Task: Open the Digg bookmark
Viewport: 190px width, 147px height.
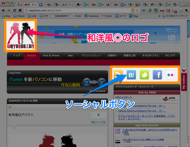Action: [x=134, y=16]
